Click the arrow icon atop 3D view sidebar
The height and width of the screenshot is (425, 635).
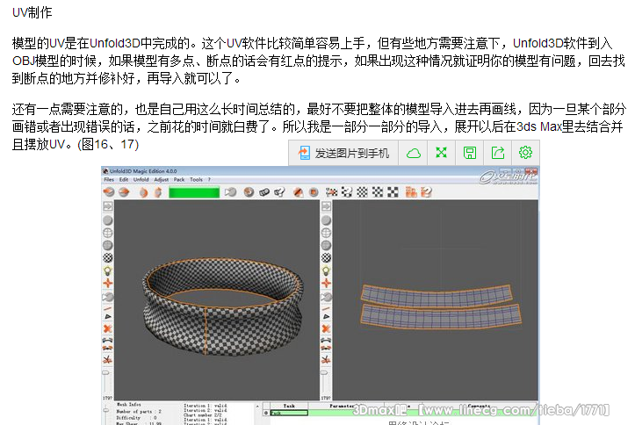point(108,206)
